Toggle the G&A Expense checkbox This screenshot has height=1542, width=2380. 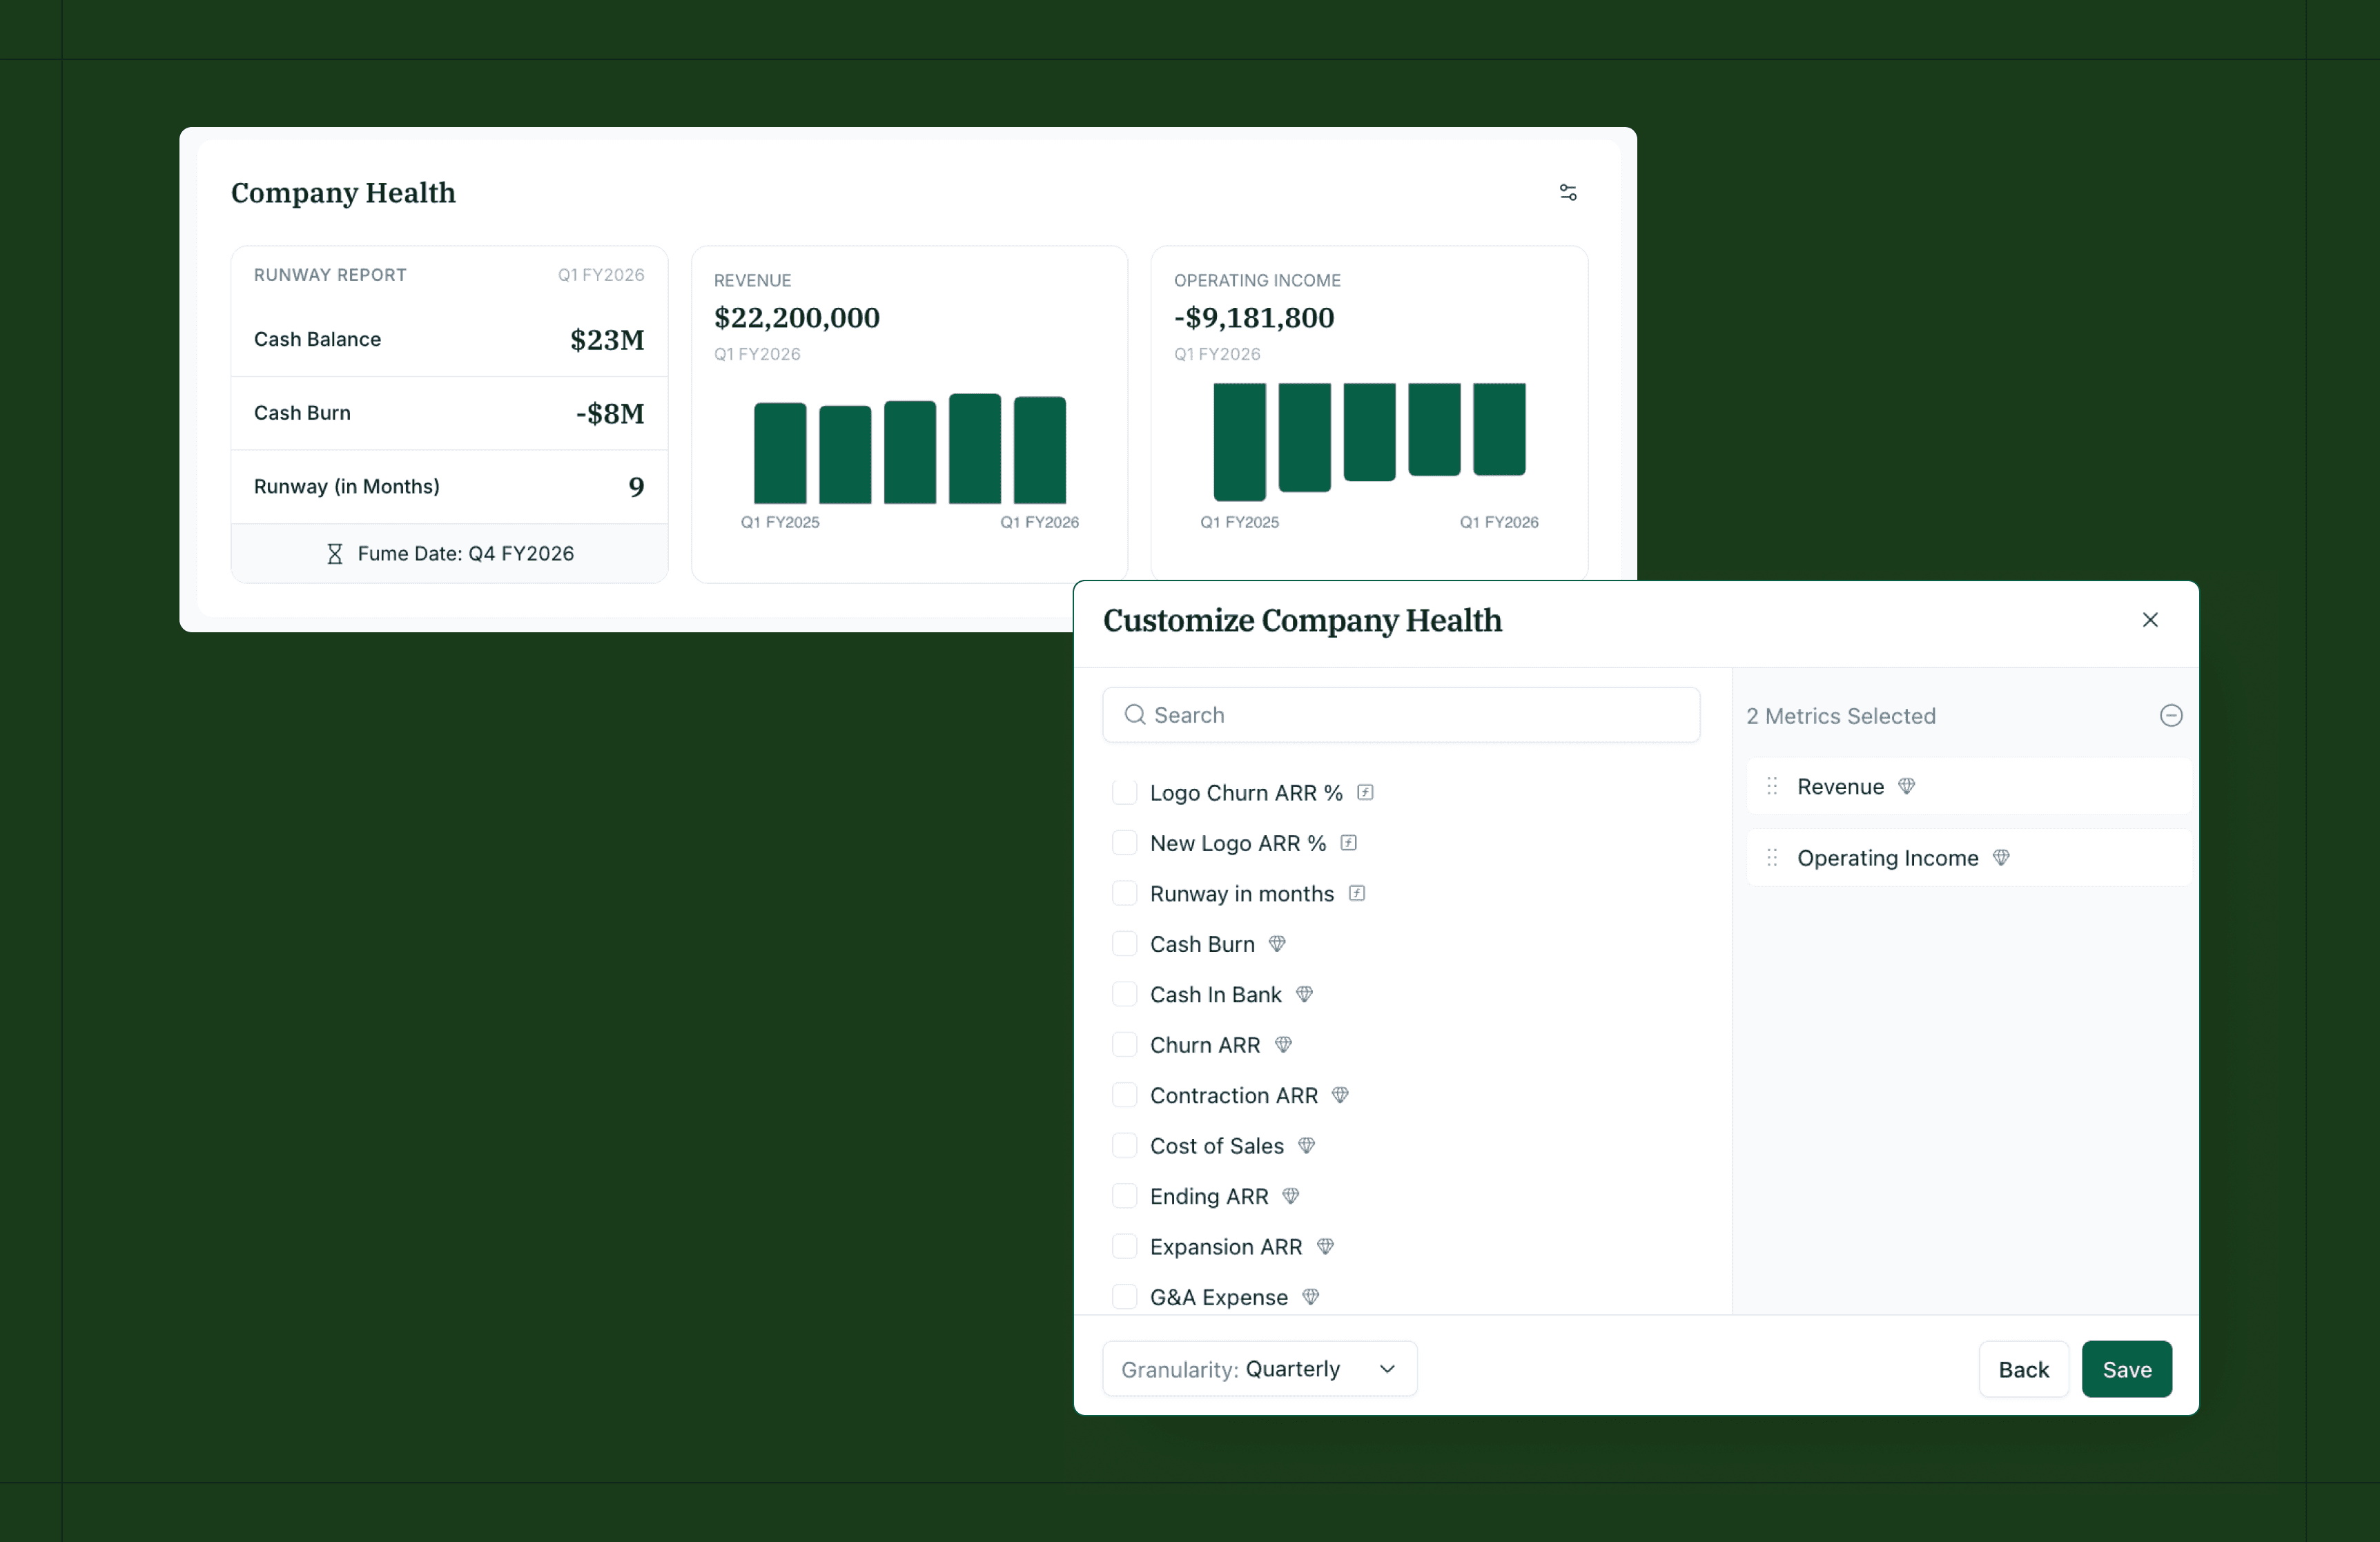click(1124, 1297)
